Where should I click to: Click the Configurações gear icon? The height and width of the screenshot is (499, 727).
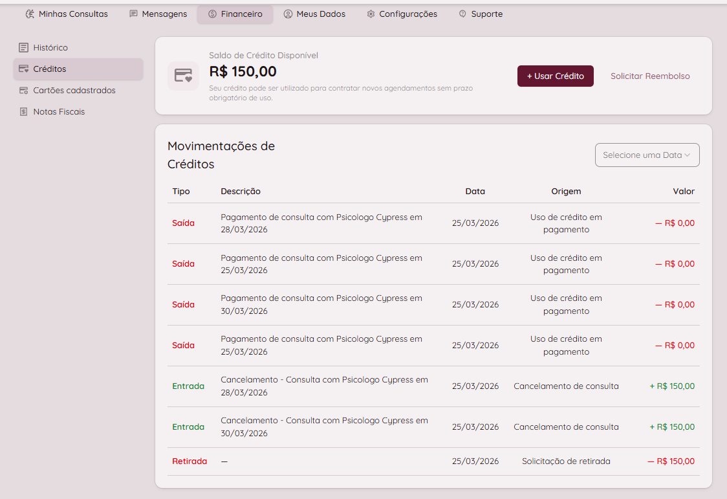click(371, 14)
